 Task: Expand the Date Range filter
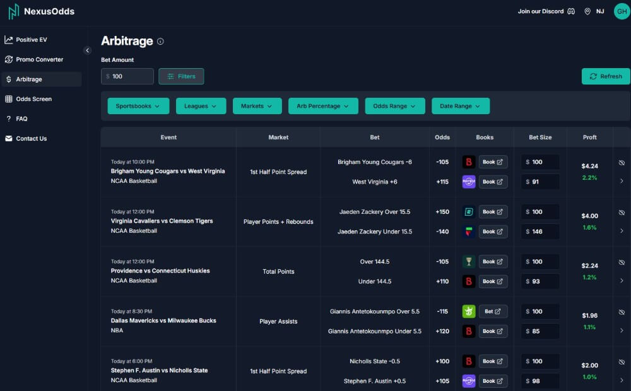461,106
